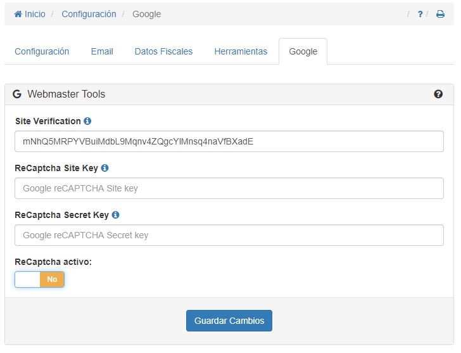Screen dimensions: 461x353
Task: Show info for ReCaptcha Site Key
Action: pos(104,168)
